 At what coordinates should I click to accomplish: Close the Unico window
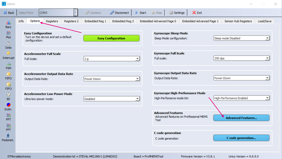275,4
